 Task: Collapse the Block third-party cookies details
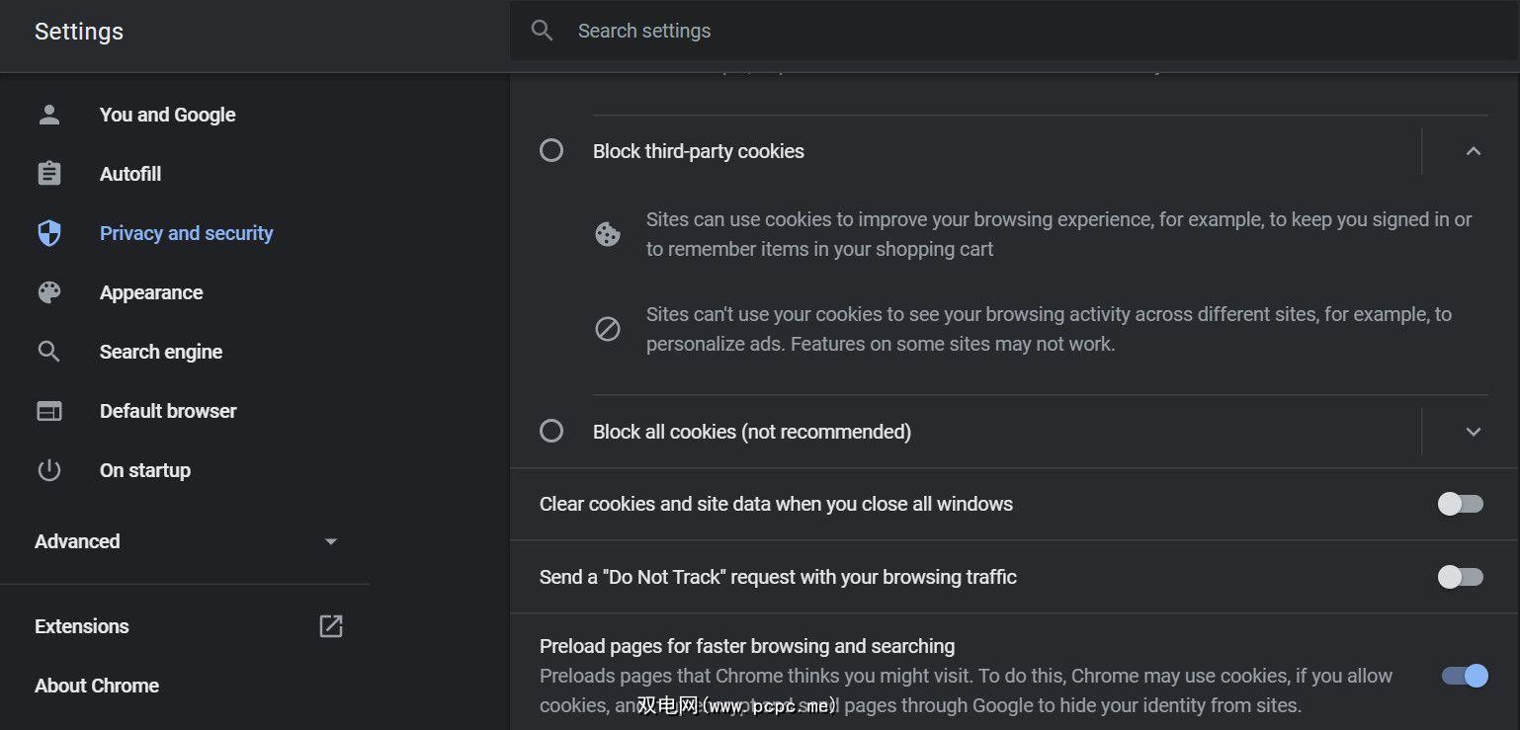click(x=1473, y=151)
